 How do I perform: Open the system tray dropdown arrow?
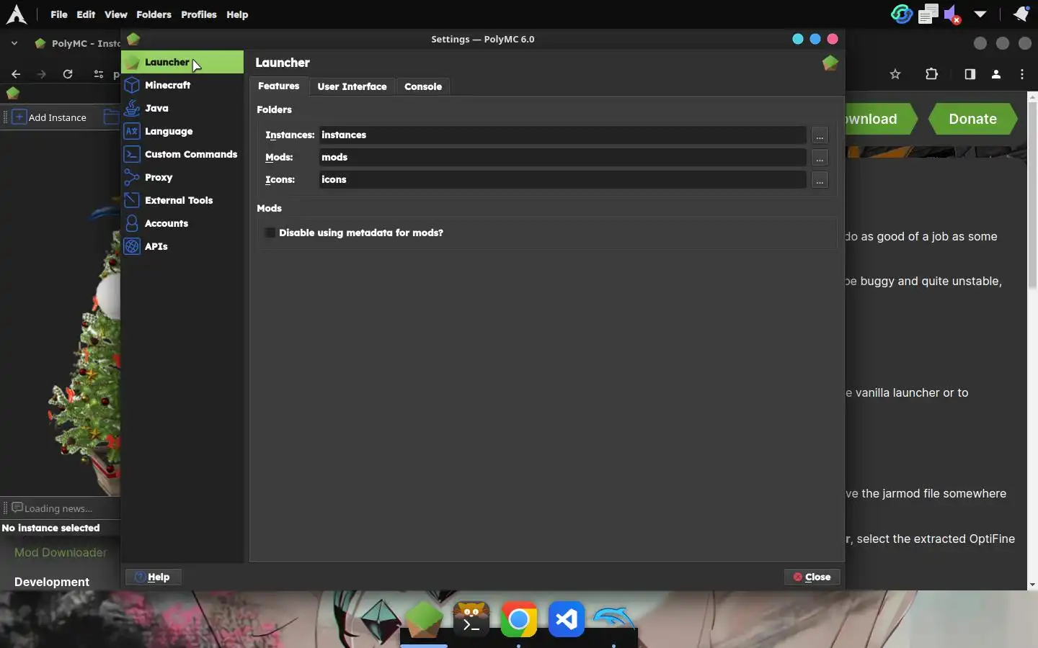pyautogui.click(x=980, y=14)
